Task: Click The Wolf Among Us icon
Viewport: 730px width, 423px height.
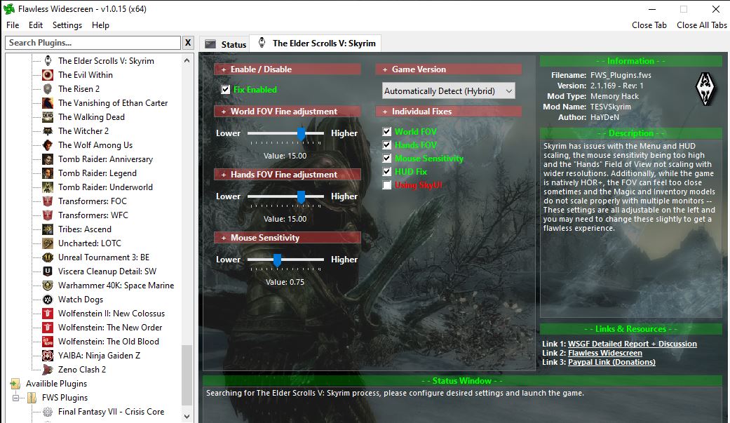Action: point(48,145)
